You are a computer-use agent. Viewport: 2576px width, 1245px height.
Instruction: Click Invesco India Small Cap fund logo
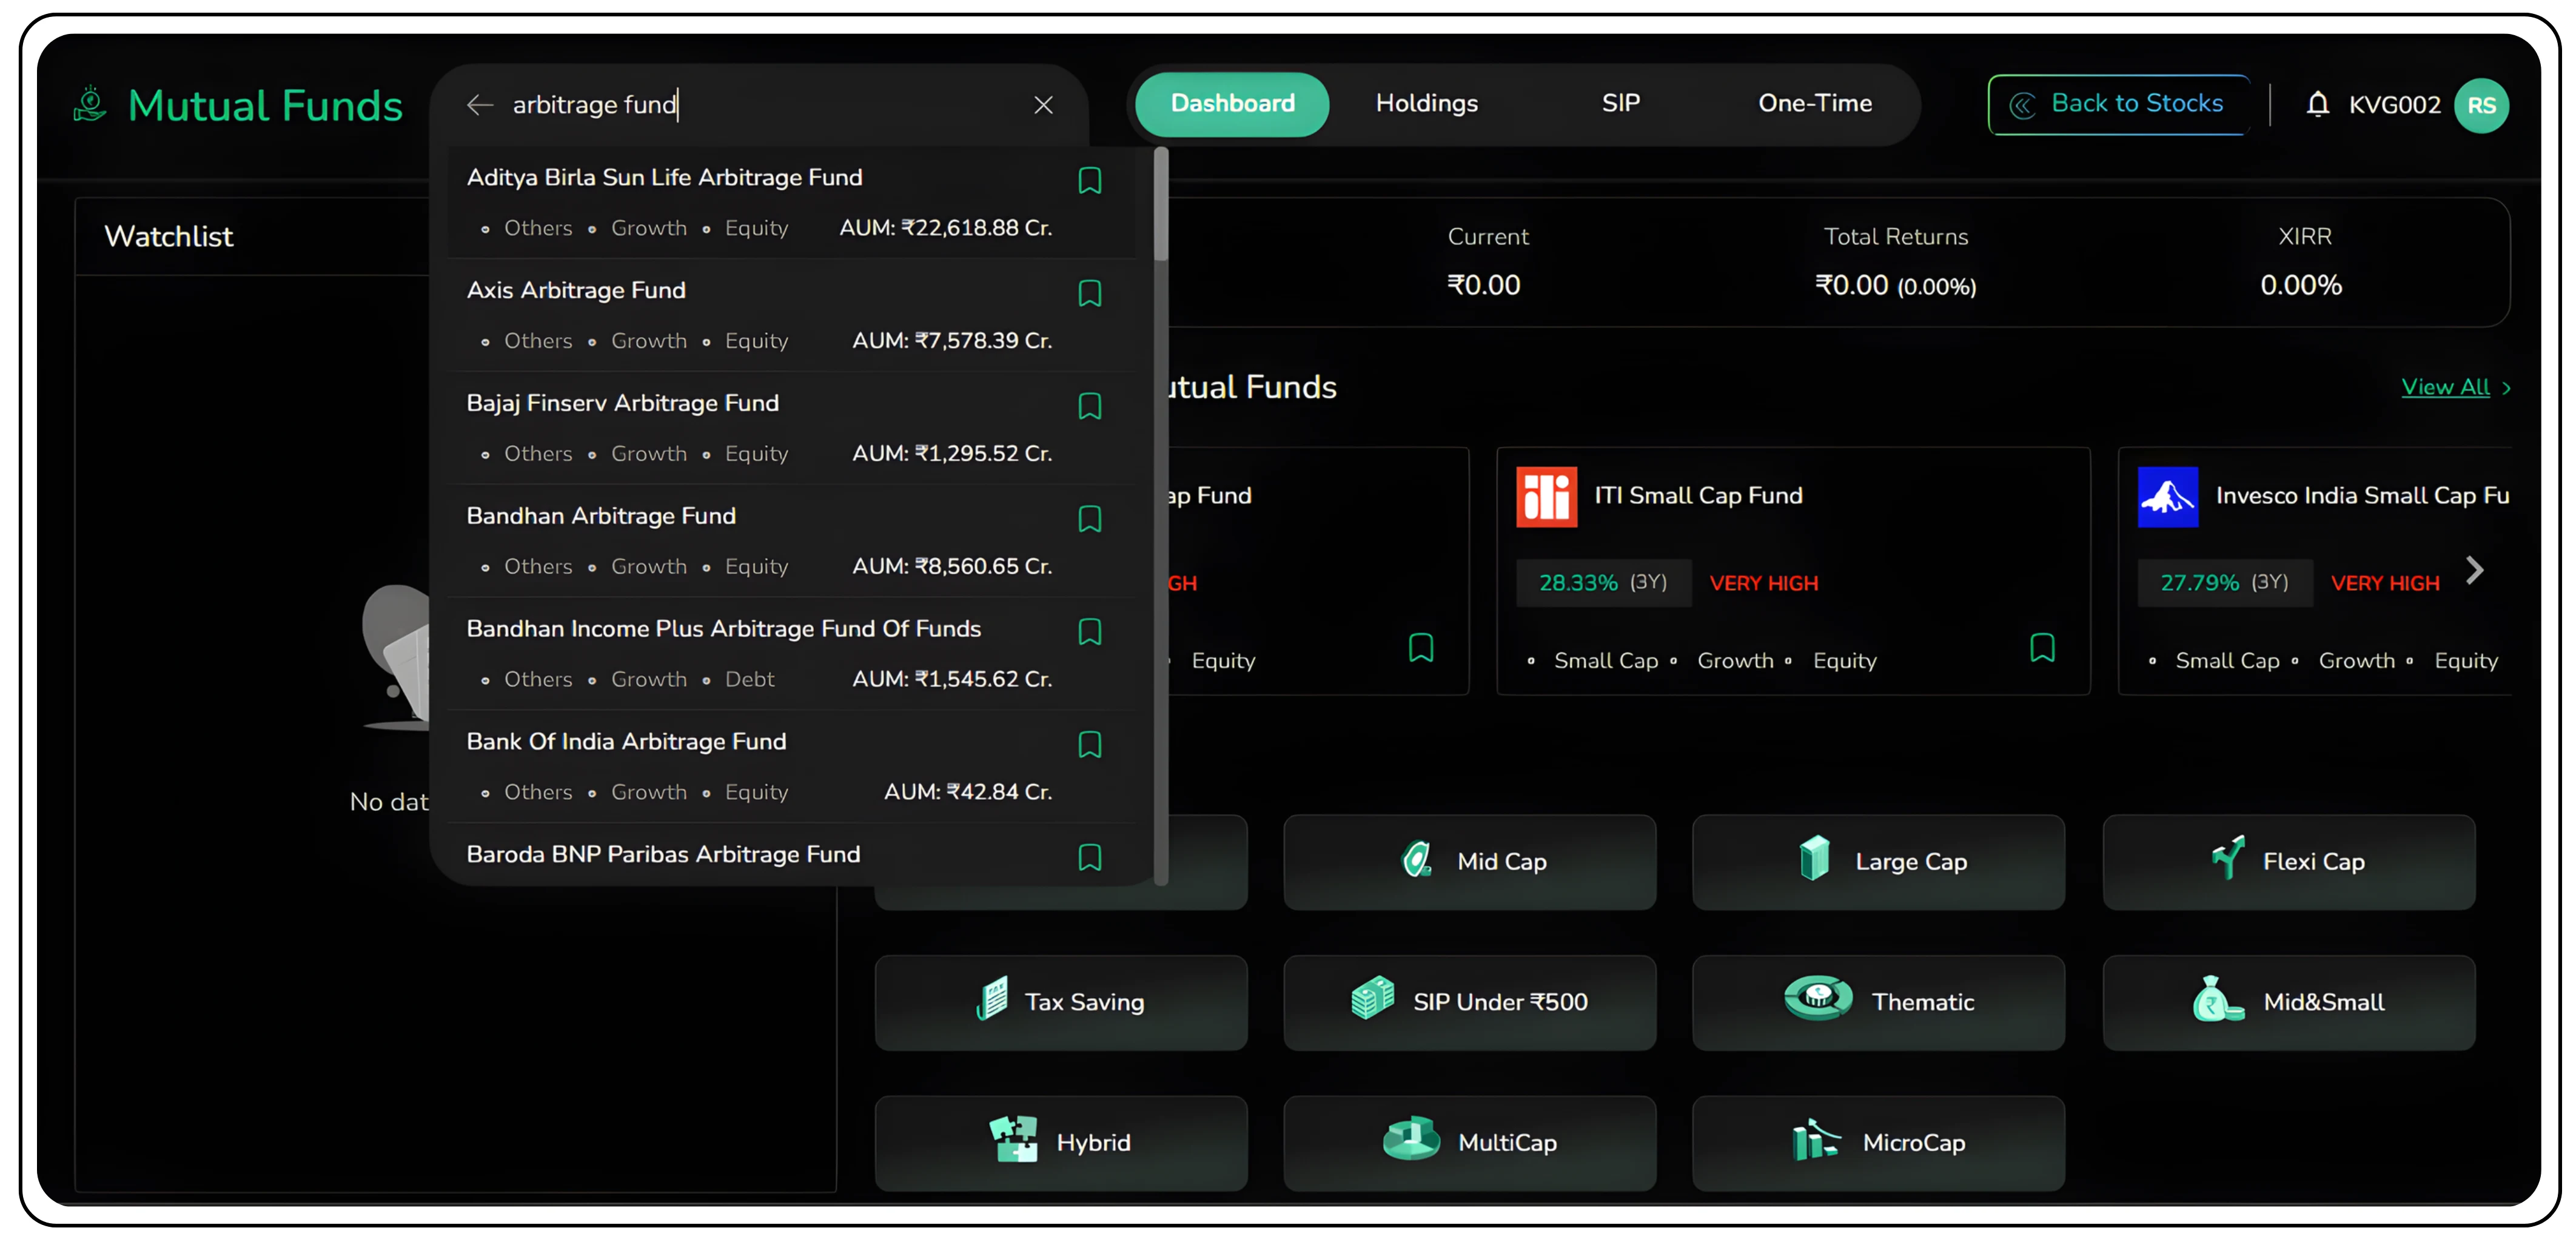[x=2167, y=497]
